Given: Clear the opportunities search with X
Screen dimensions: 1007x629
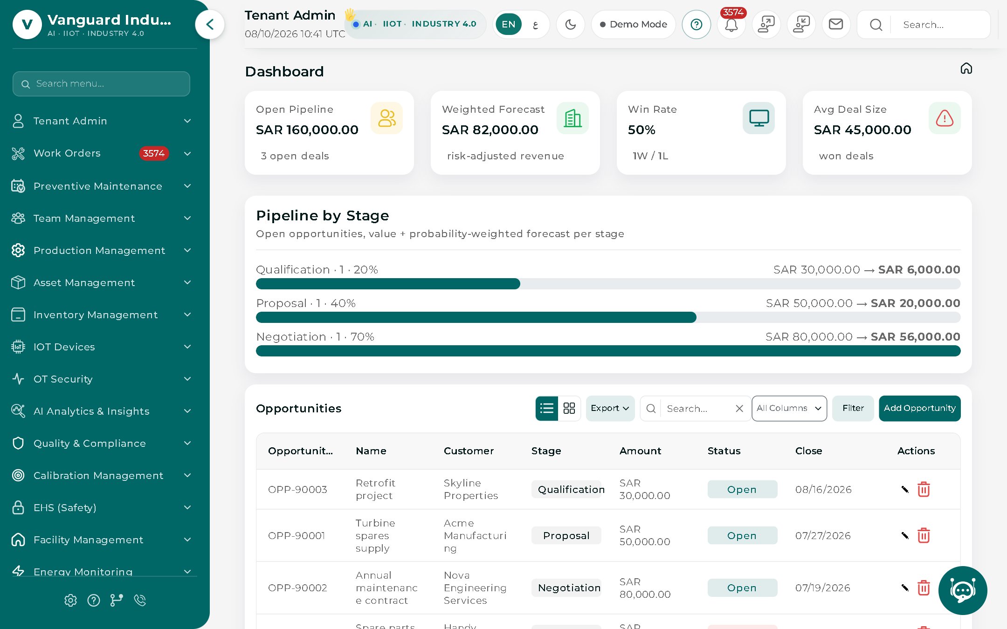Looking at the screenshot, I should [x=739, y=409].
